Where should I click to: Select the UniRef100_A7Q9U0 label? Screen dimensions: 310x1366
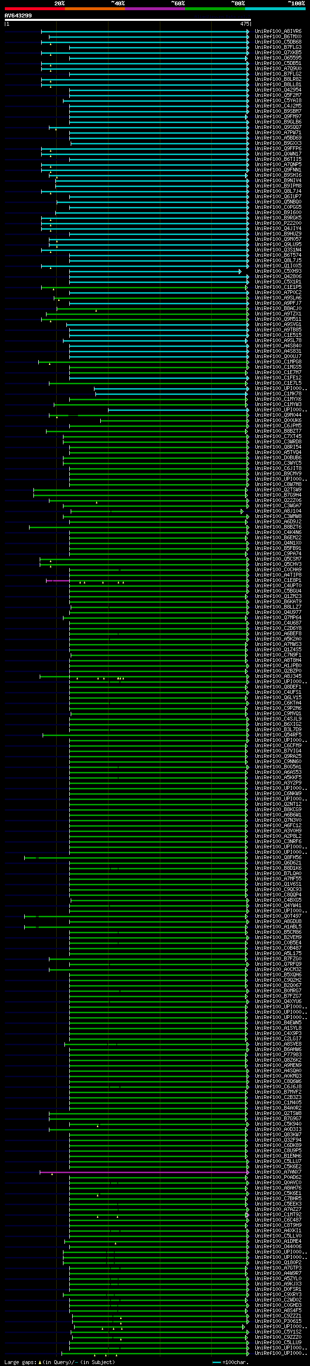pos(278,68)
